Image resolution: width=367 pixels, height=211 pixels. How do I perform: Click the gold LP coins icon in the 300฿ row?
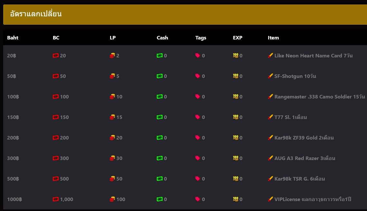pyautogui.click(x=112, y=158)
